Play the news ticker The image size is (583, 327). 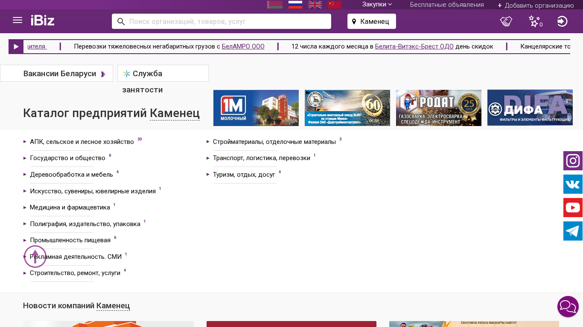pos(16,46)
